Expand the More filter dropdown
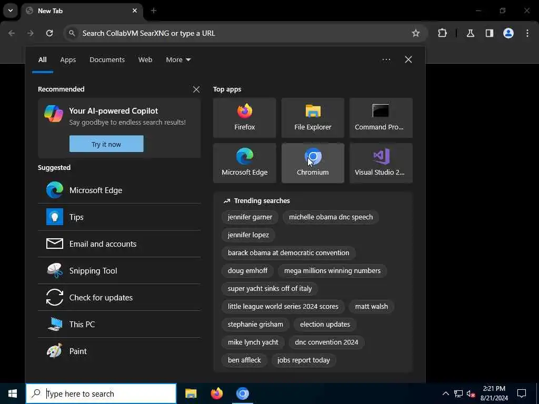The height and width of the screenshot is (404, 539). coord(178,59)
